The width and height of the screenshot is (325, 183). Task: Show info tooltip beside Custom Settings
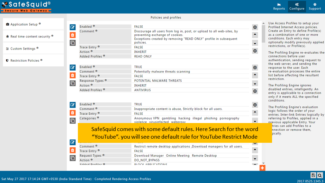click(37, 48)
